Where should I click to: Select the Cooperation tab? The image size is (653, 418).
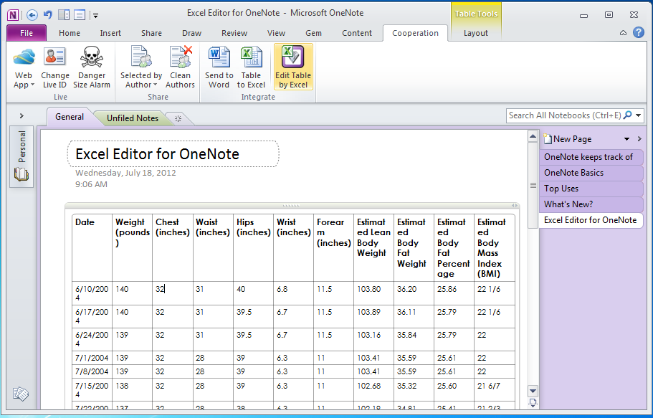415,33
